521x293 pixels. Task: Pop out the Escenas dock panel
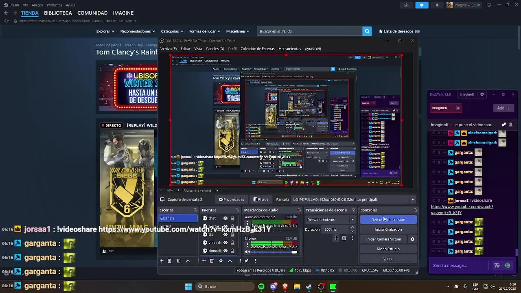coord(195,210)
